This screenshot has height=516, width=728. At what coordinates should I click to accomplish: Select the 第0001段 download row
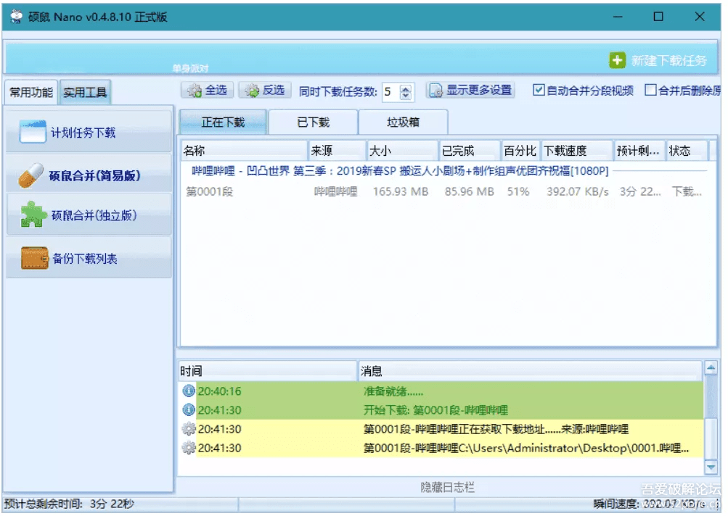tap(443, 191)
